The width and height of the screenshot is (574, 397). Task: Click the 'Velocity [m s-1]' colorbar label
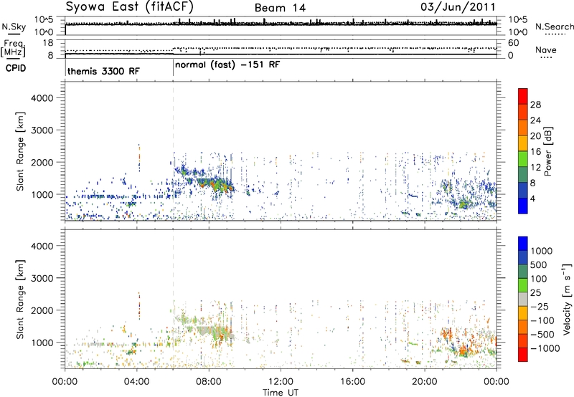coord(567,299)
